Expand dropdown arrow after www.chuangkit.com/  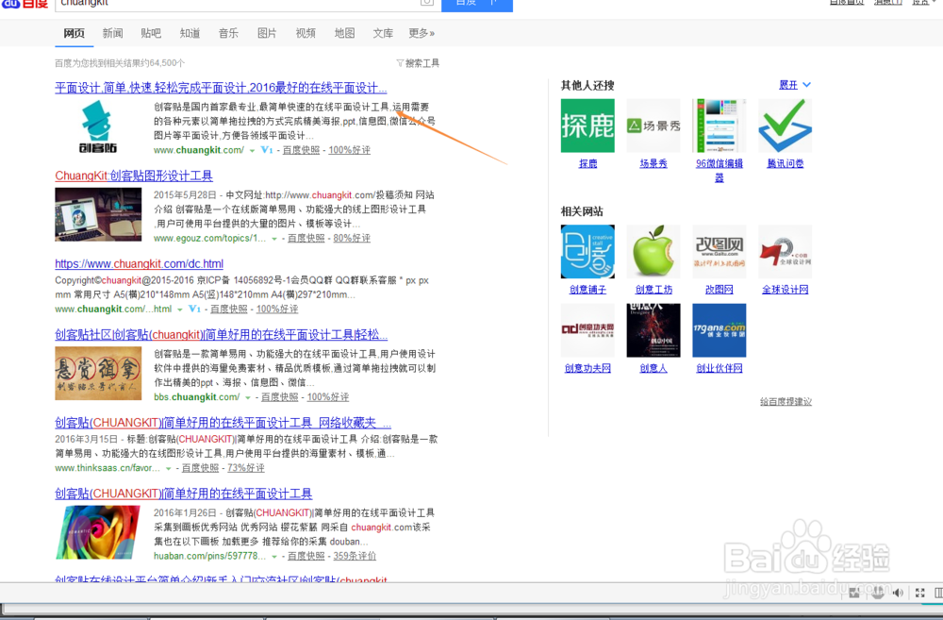point(252,150)
